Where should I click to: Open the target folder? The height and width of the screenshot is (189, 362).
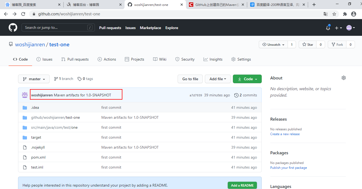[x=36, y=137]
